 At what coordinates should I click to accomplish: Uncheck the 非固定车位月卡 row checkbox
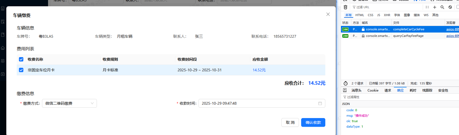coord(21,70)
